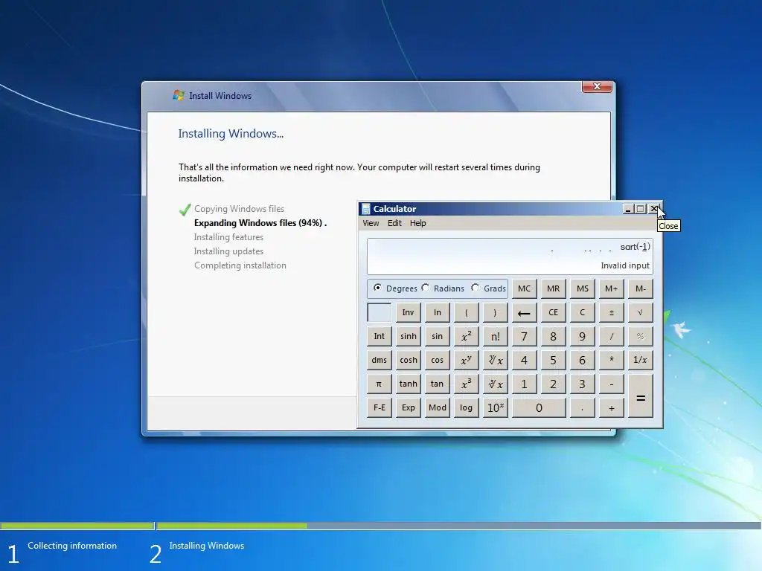The height and width of the screenshot is (571, 762).
Task: Click the CE clear entry button
Action: (x=553, y=313)
